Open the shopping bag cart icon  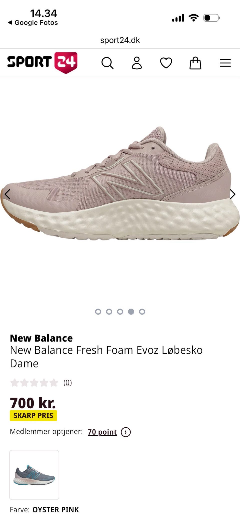(195, 63)
